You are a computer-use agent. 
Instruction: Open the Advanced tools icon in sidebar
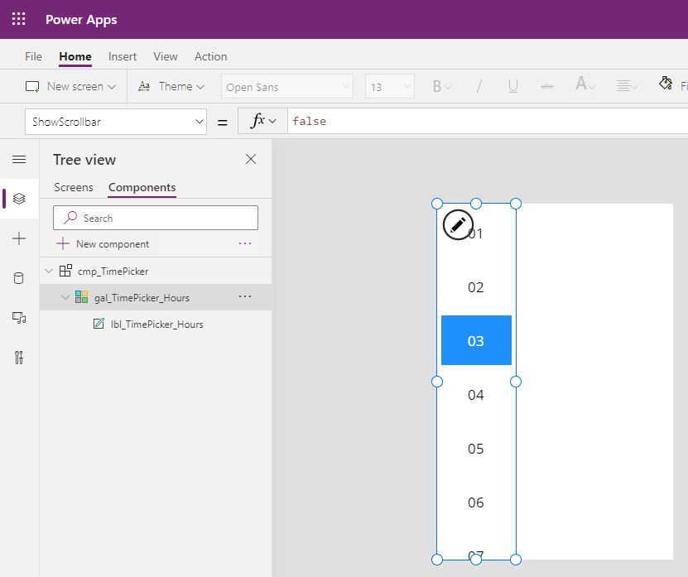coord(19,358)
